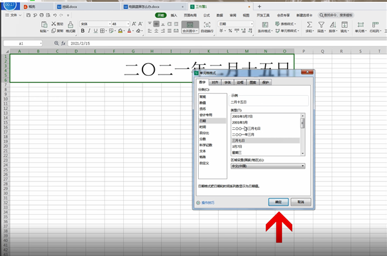The height and width of the screenshot is (256, 387).
Task: Open the number format dropdown in ribbon
Action: pyautogui.click(x=252, y=24)
